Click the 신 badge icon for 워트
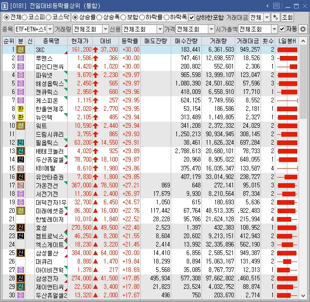This screenshot has height=302, width=310. (21, 126)
